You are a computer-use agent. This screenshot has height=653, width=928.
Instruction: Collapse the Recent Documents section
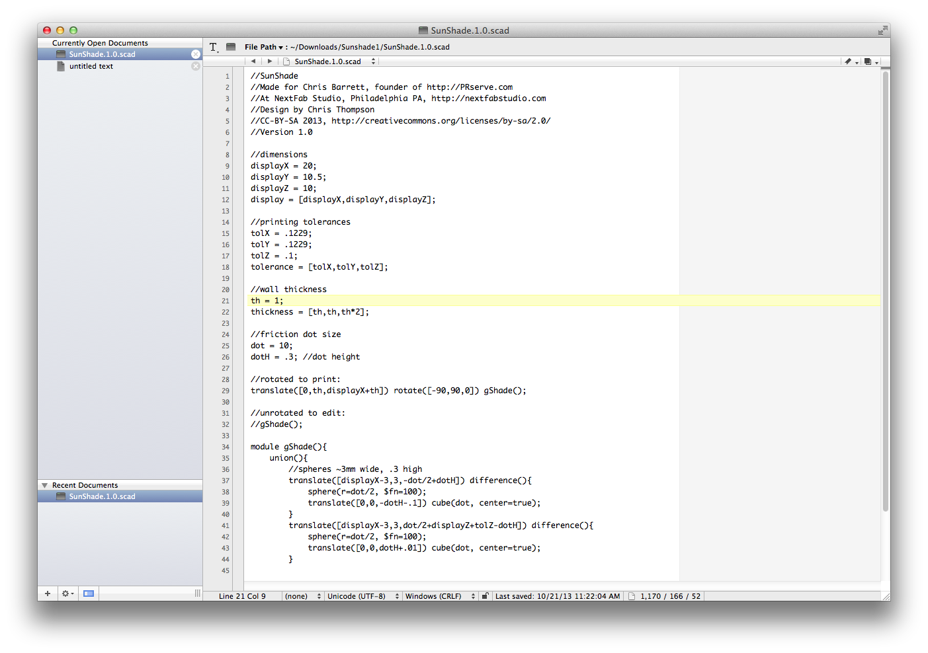[45, 485]
